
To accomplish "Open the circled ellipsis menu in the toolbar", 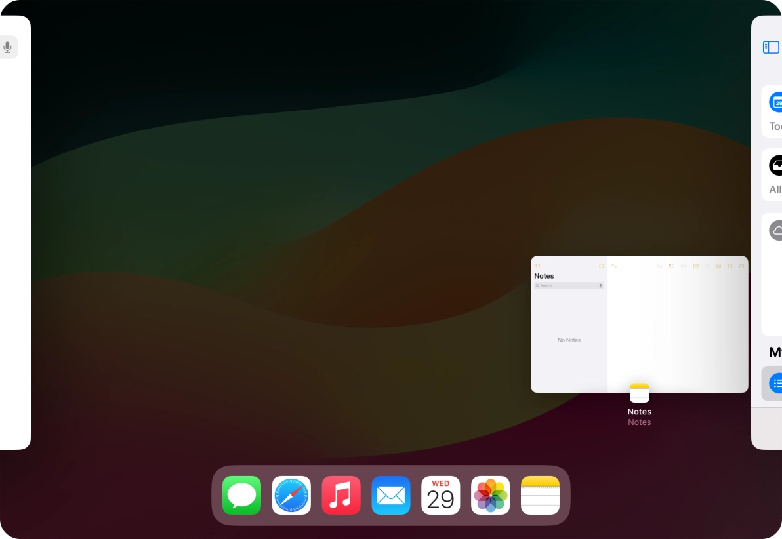I will click(731, 266).
